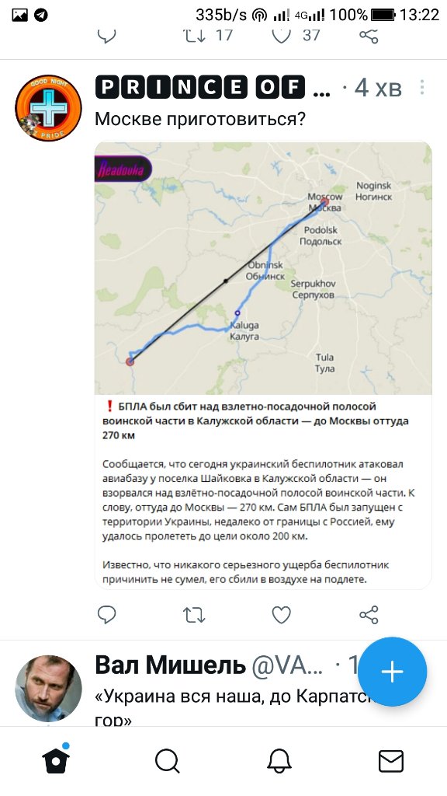Like the Москве приготовиться tweet

(281, 615)
